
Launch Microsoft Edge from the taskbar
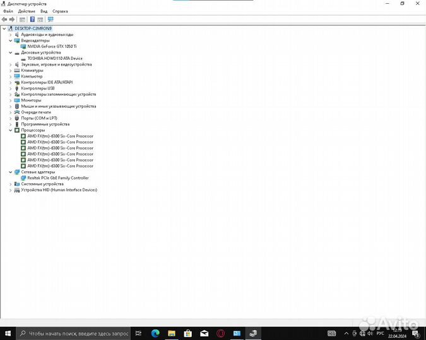(x=155, y=333)
